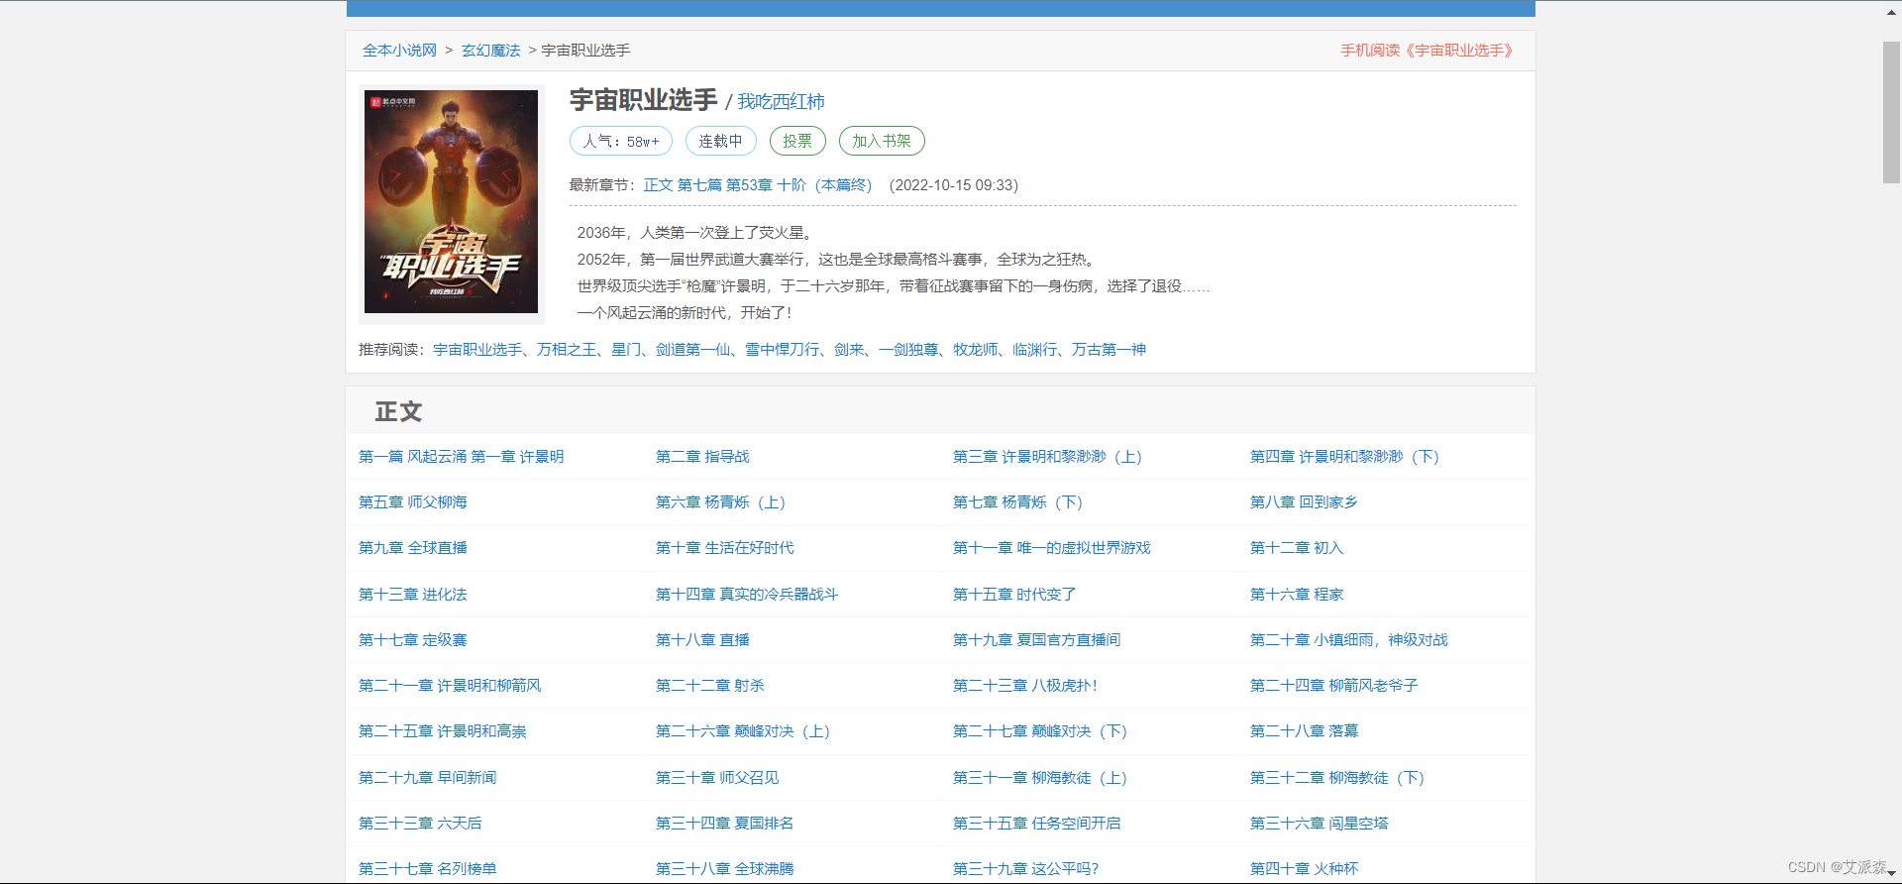Image resolution: width=1902 pixels, height=884 pixels.
Task: Click the 投票 vote button
Action: point(796,141)
